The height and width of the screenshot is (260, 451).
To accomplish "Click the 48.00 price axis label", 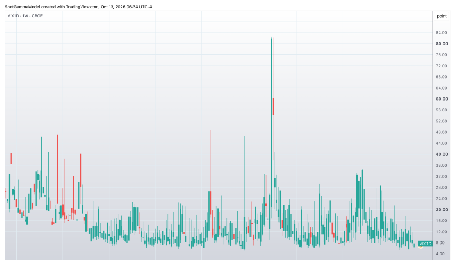I will (442, 132).
